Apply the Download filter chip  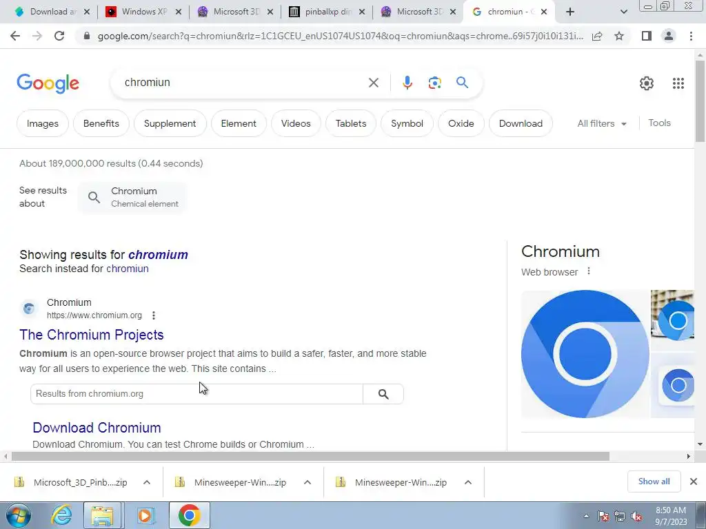pos(521,123)
